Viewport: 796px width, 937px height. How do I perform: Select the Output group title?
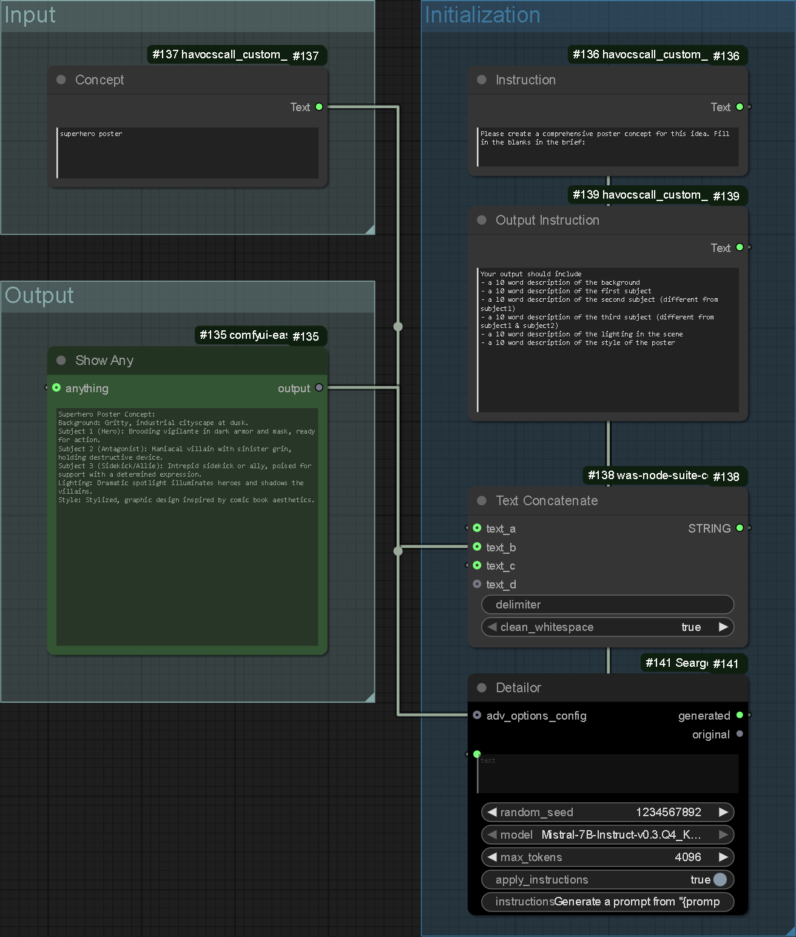pos(39,295)
